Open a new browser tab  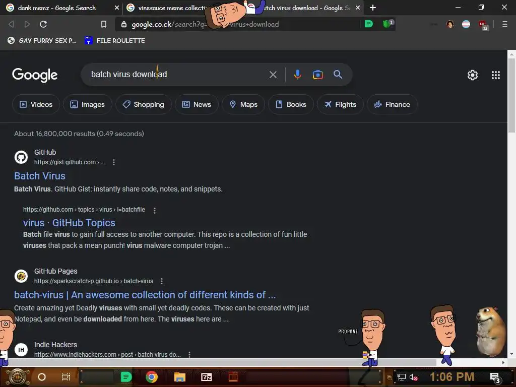372,8
